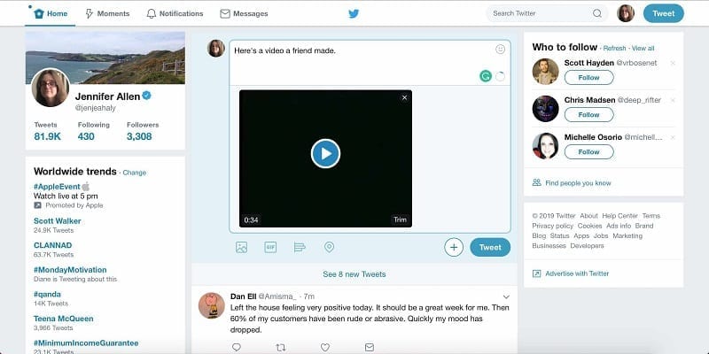Open the Notifications tab

(175, 13)
